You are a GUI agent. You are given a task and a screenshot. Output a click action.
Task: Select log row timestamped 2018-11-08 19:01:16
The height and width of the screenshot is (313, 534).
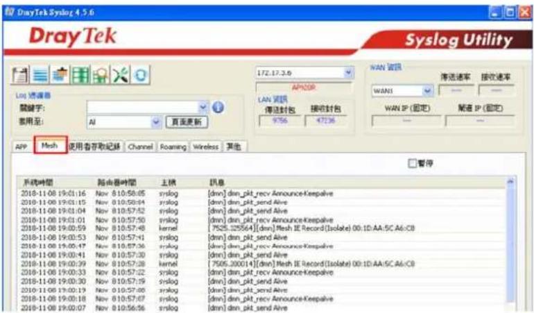pyautogui.click(x=261, y=194)
